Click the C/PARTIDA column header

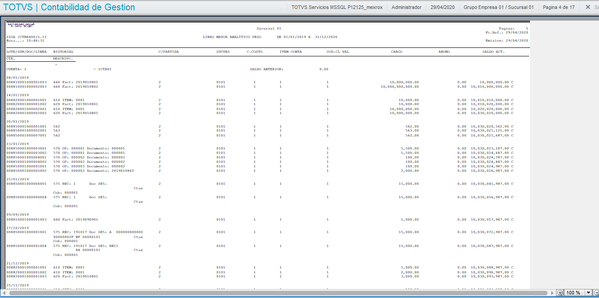[168, 51]
